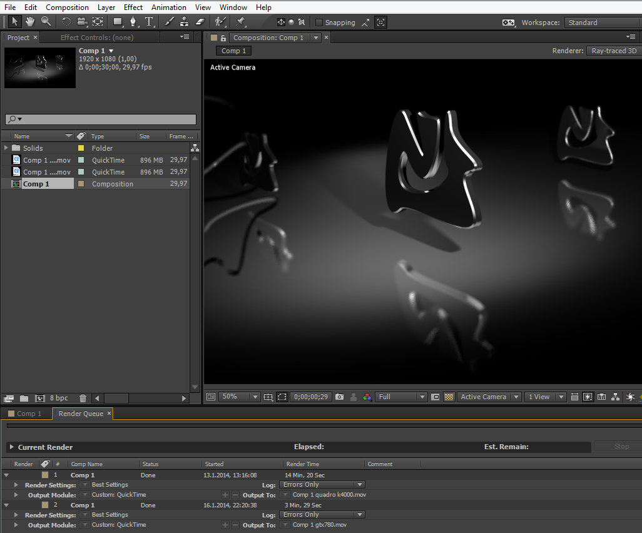Select the Clone Stamp tool

pos(184,22)
